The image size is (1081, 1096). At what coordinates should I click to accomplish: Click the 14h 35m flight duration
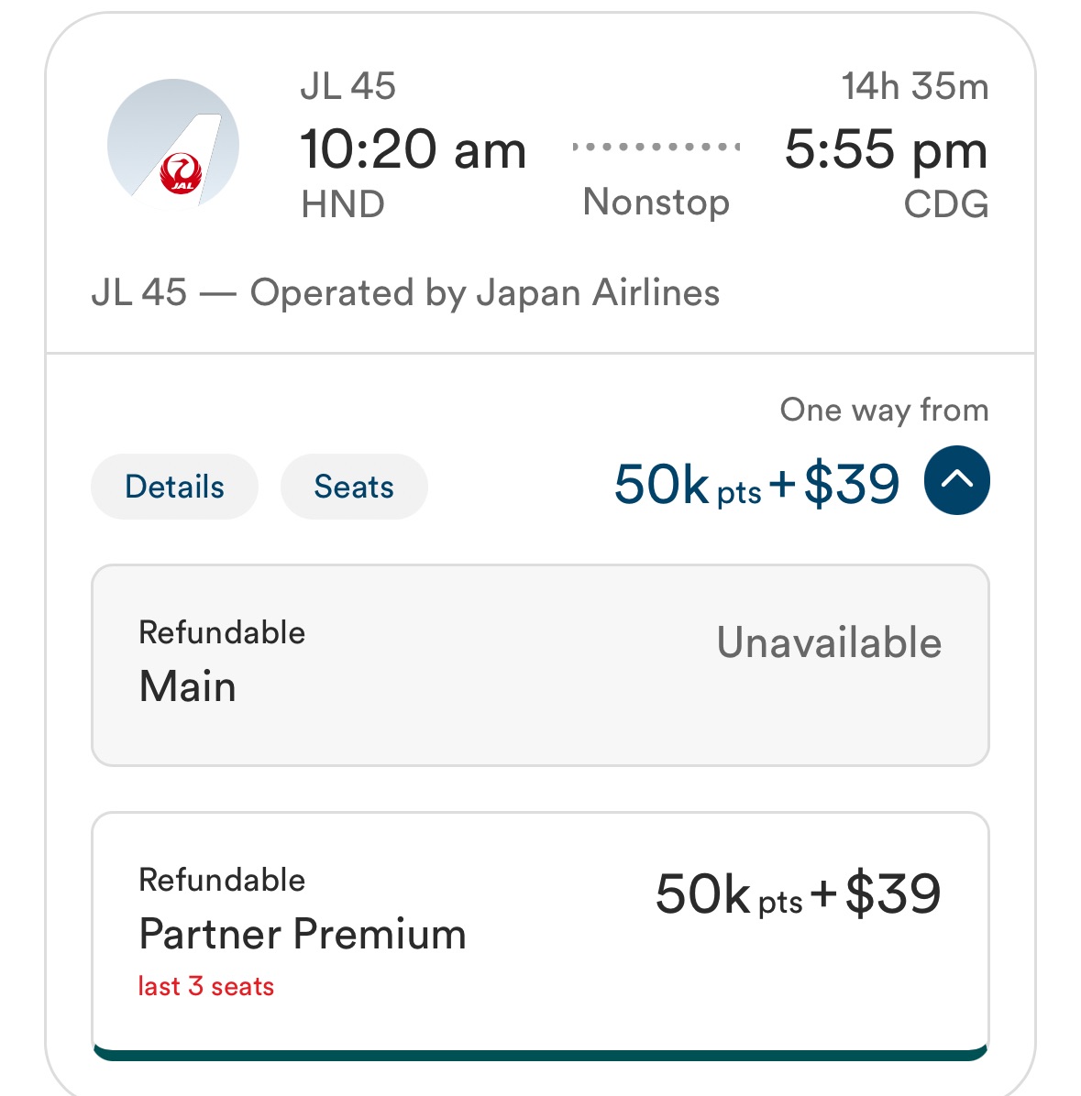pyautogui.click(x=915, y=87)
